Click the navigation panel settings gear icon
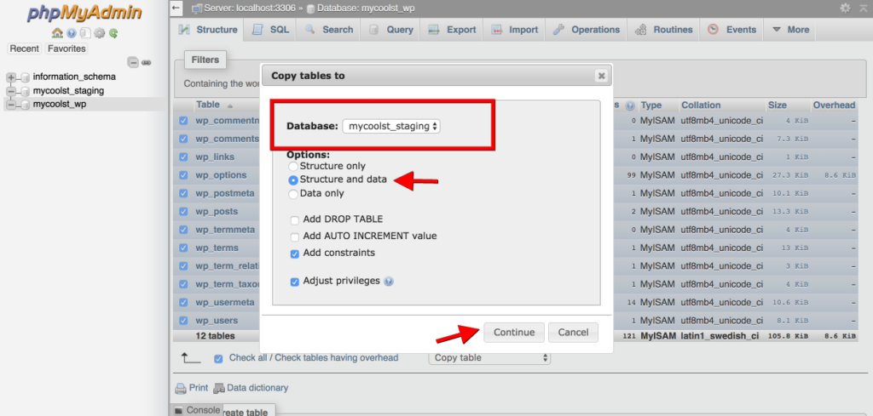This screenshot has height=416, width=873. pyautogui.click(x=99, y=33)
